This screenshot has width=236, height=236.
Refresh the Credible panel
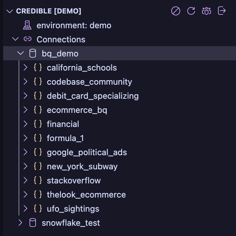191,11
